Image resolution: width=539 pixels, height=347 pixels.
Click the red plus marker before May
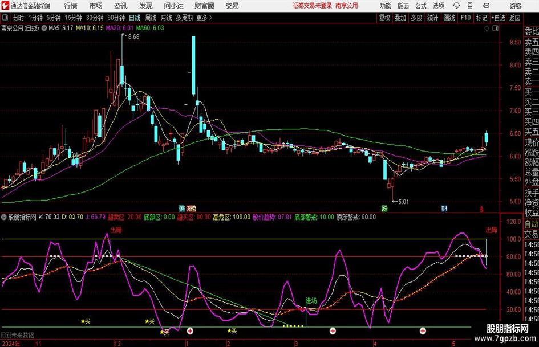pos(423,331)
